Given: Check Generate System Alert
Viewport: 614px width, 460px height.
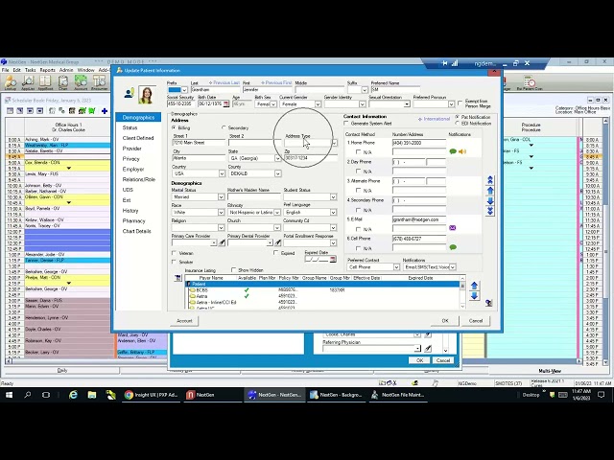Looking at the screenshot, I should pos(346,124).
